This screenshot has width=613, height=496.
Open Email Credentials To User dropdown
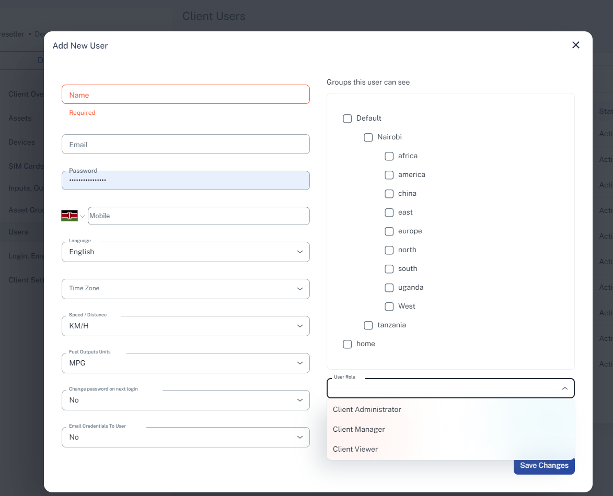pos(186,438)
